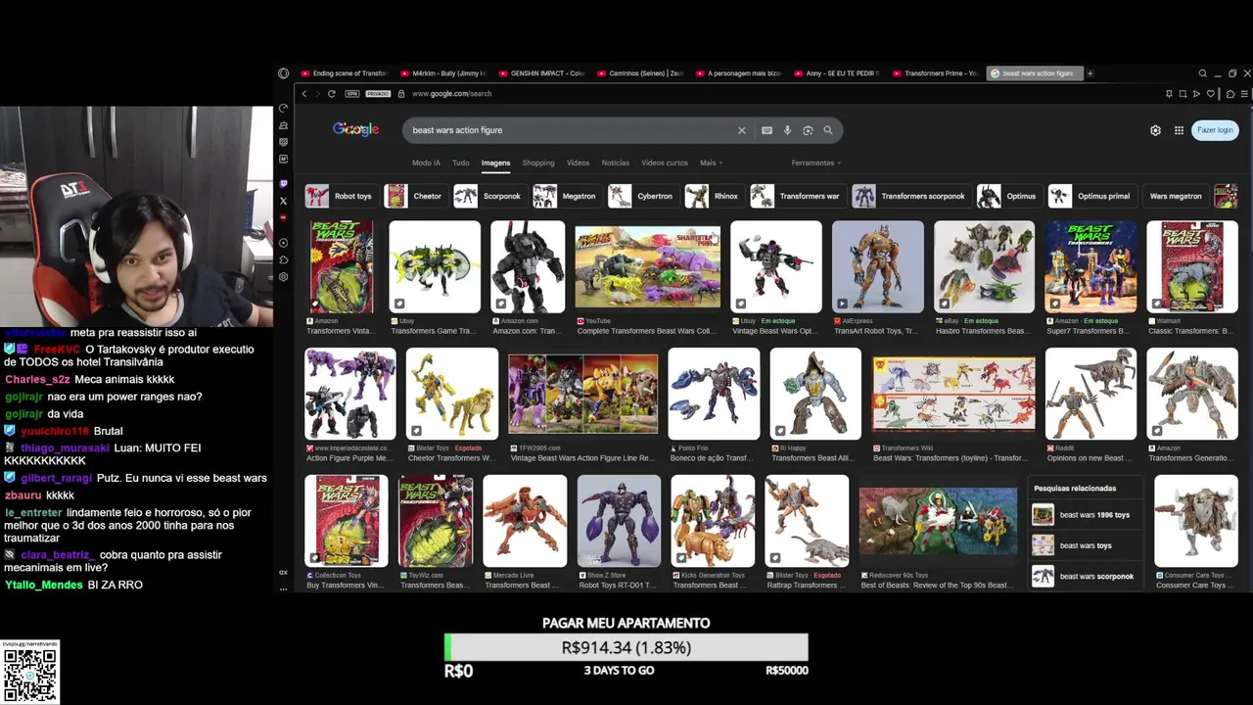Open Reddit Opinions on new Beast image
The width and height of the screenshot is (1253, 705).
(x=1091, y=394)
